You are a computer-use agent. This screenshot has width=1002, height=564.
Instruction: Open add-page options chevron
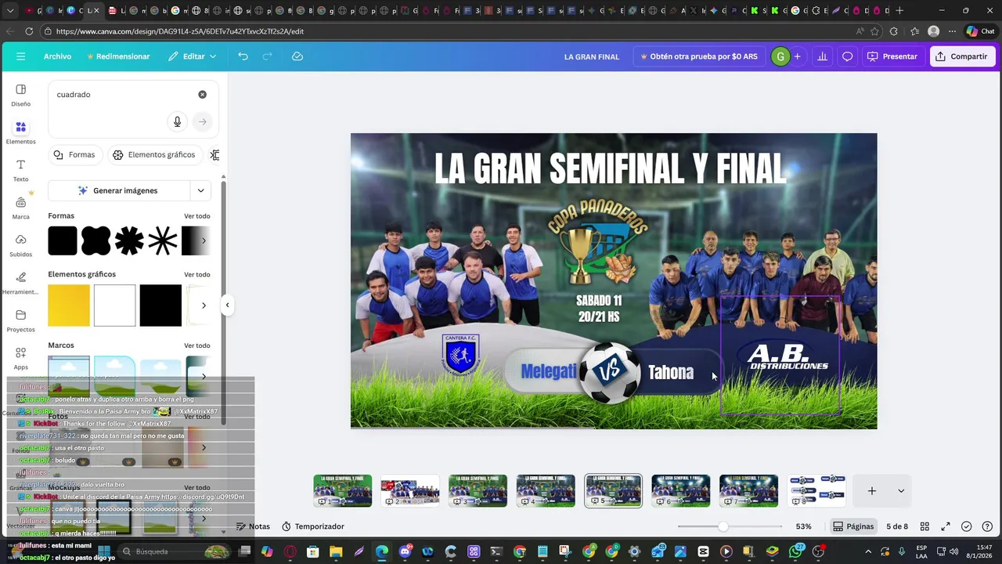[900, 491]
